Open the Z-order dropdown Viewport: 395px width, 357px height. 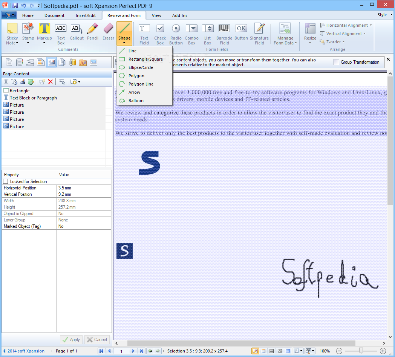click(x=332, y=42)
